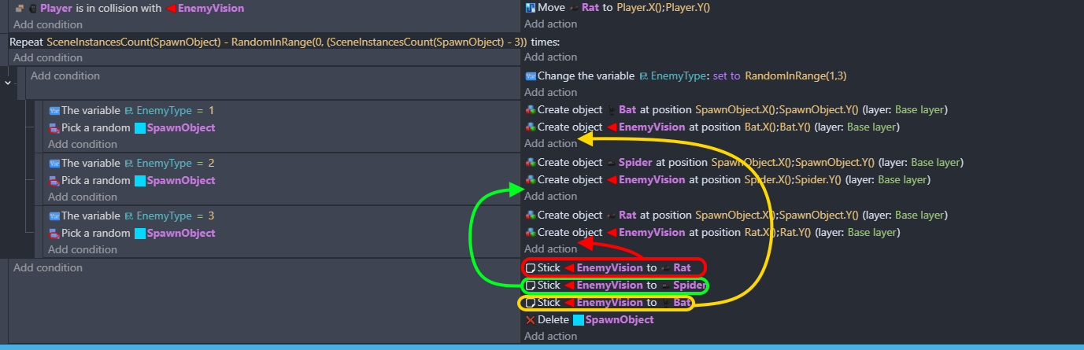The width and height of the screenshot is (1084, 350).
Task: Open the 'set to' operator of EnemyType variable
Action: point(726,76)
